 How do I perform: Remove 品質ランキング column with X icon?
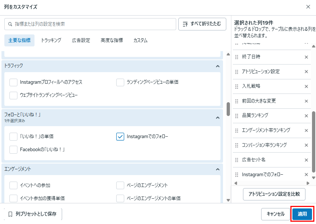click(x=306, y=116)
